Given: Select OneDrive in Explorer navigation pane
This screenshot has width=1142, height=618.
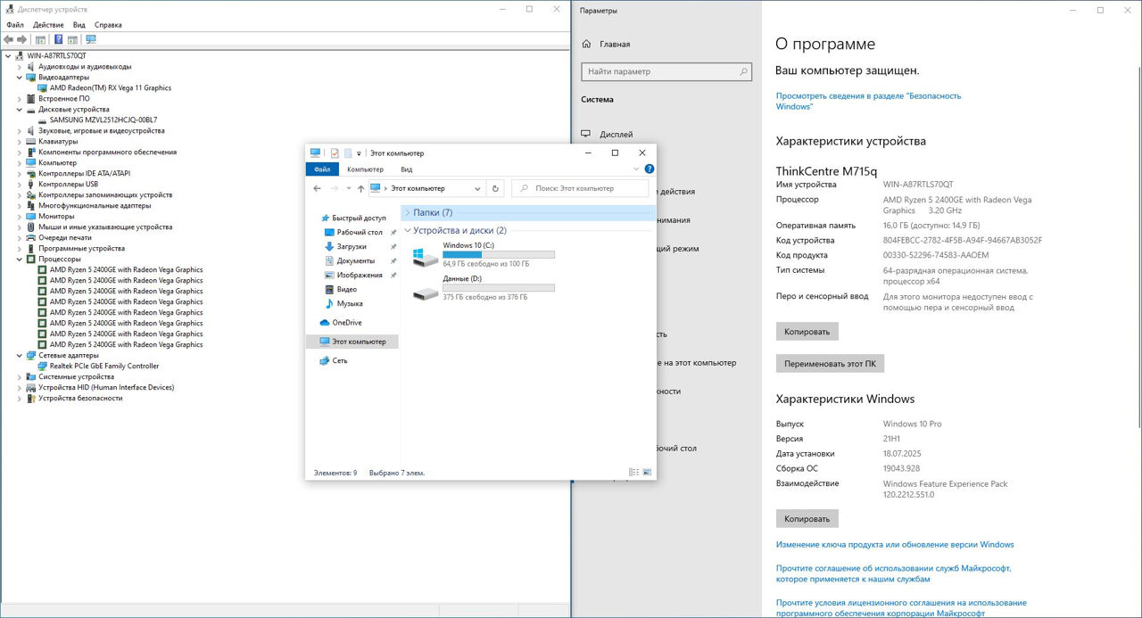Looking at the screenshot, I should (346, 322).
